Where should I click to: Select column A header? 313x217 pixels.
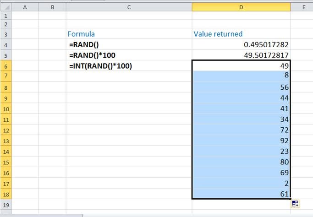coord(24,7)
